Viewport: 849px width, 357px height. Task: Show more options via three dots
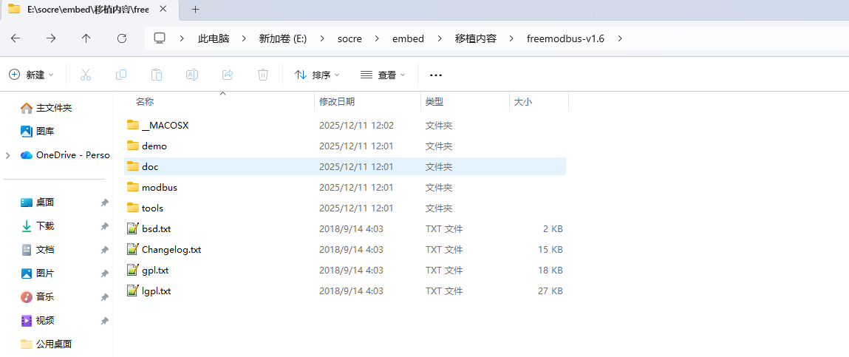[x=436, y=75]
